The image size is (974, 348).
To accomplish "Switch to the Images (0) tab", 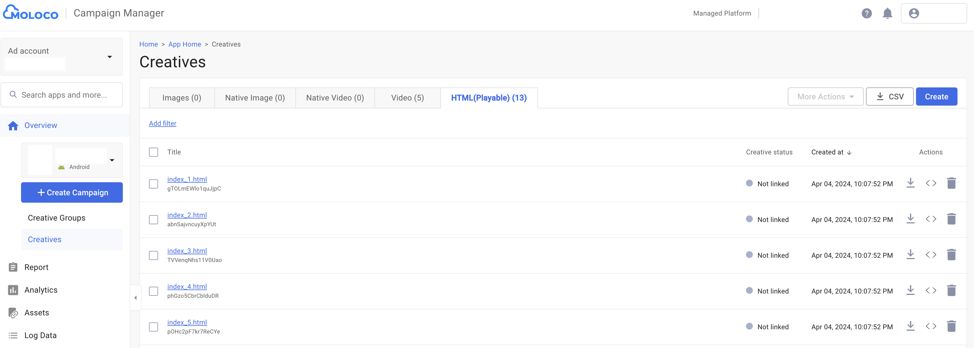I will point(182,98).
